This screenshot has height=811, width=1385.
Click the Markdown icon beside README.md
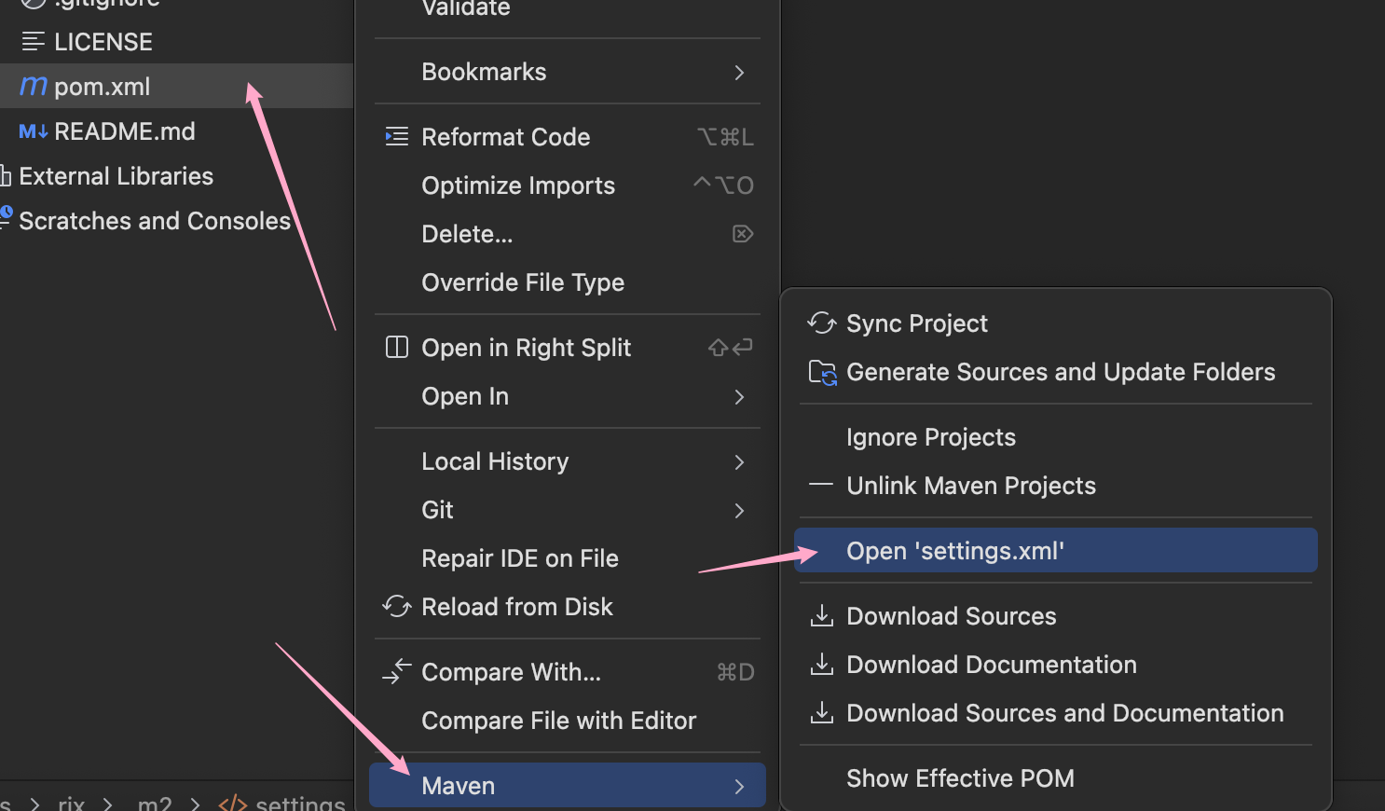click(34, 131)
